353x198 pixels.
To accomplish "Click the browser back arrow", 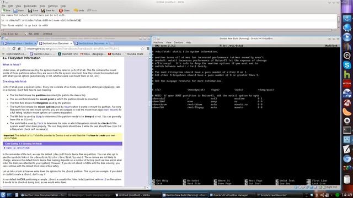I will [x=4, y=48].
